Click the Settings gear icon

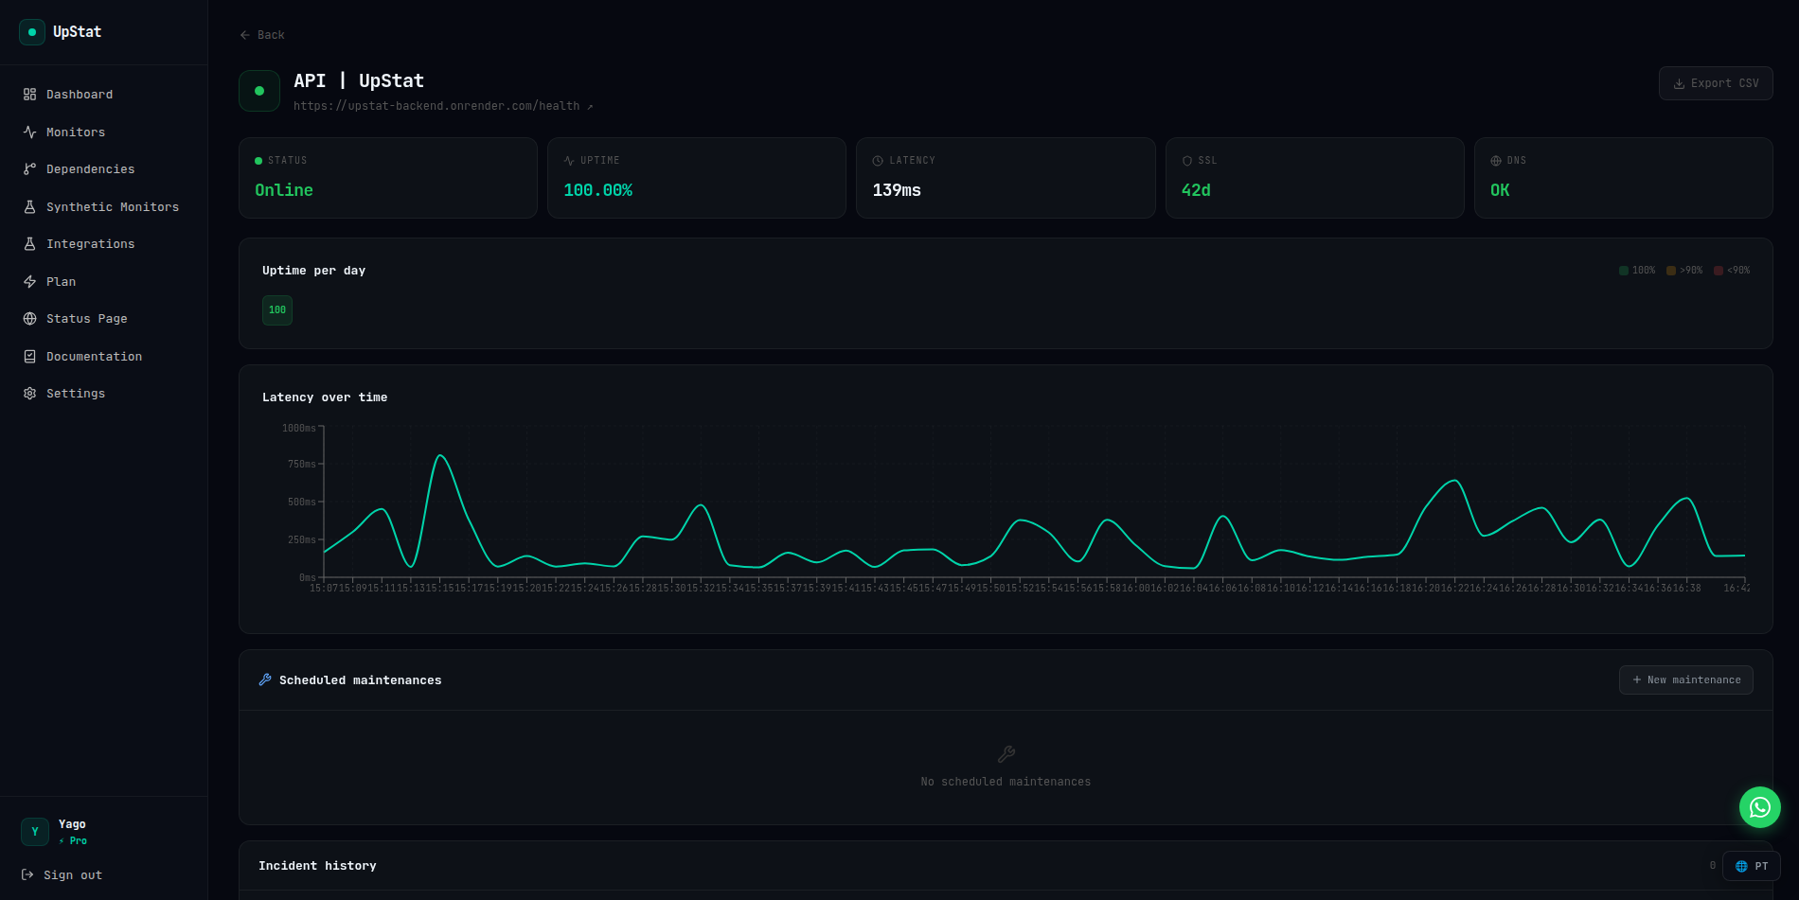29,394
